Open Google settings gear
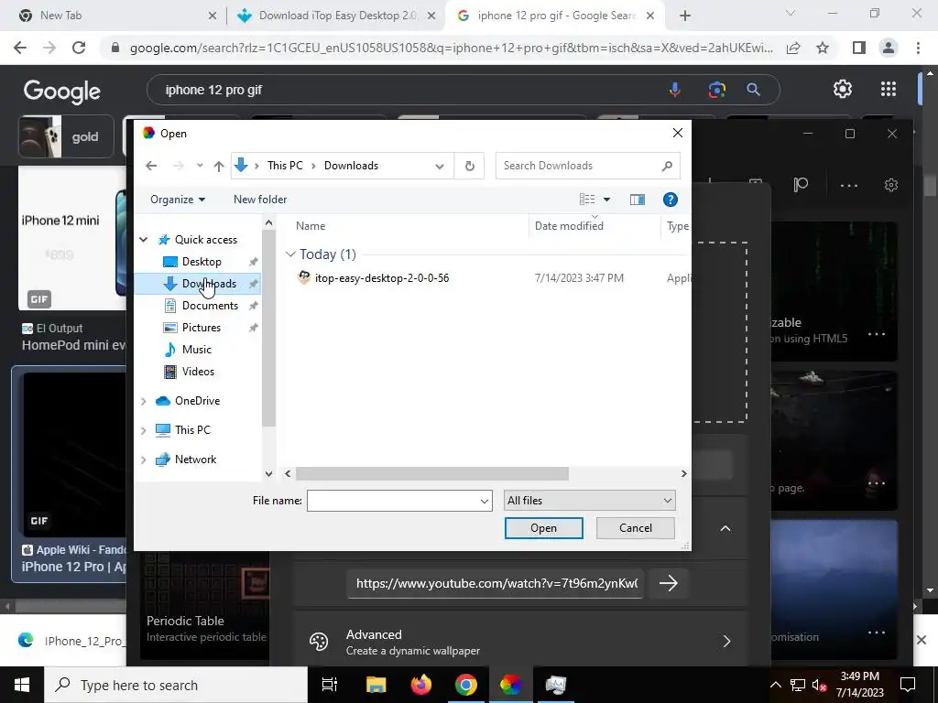The height and width of the screenshot is (703, 938). 843,89
